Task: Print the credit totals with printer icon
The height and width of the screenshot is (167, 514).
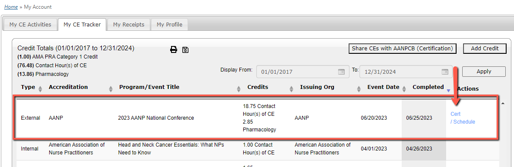Action: (173, 50)
